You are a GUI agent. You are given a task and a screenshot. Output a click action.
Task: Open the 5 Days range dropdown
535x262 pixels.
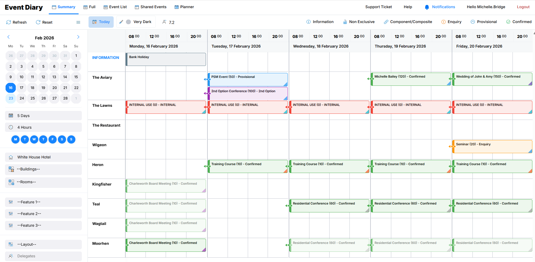point(43,116)
